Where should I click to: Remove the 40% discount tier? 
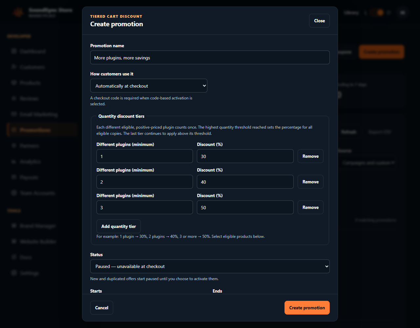[x=310, y=182]
